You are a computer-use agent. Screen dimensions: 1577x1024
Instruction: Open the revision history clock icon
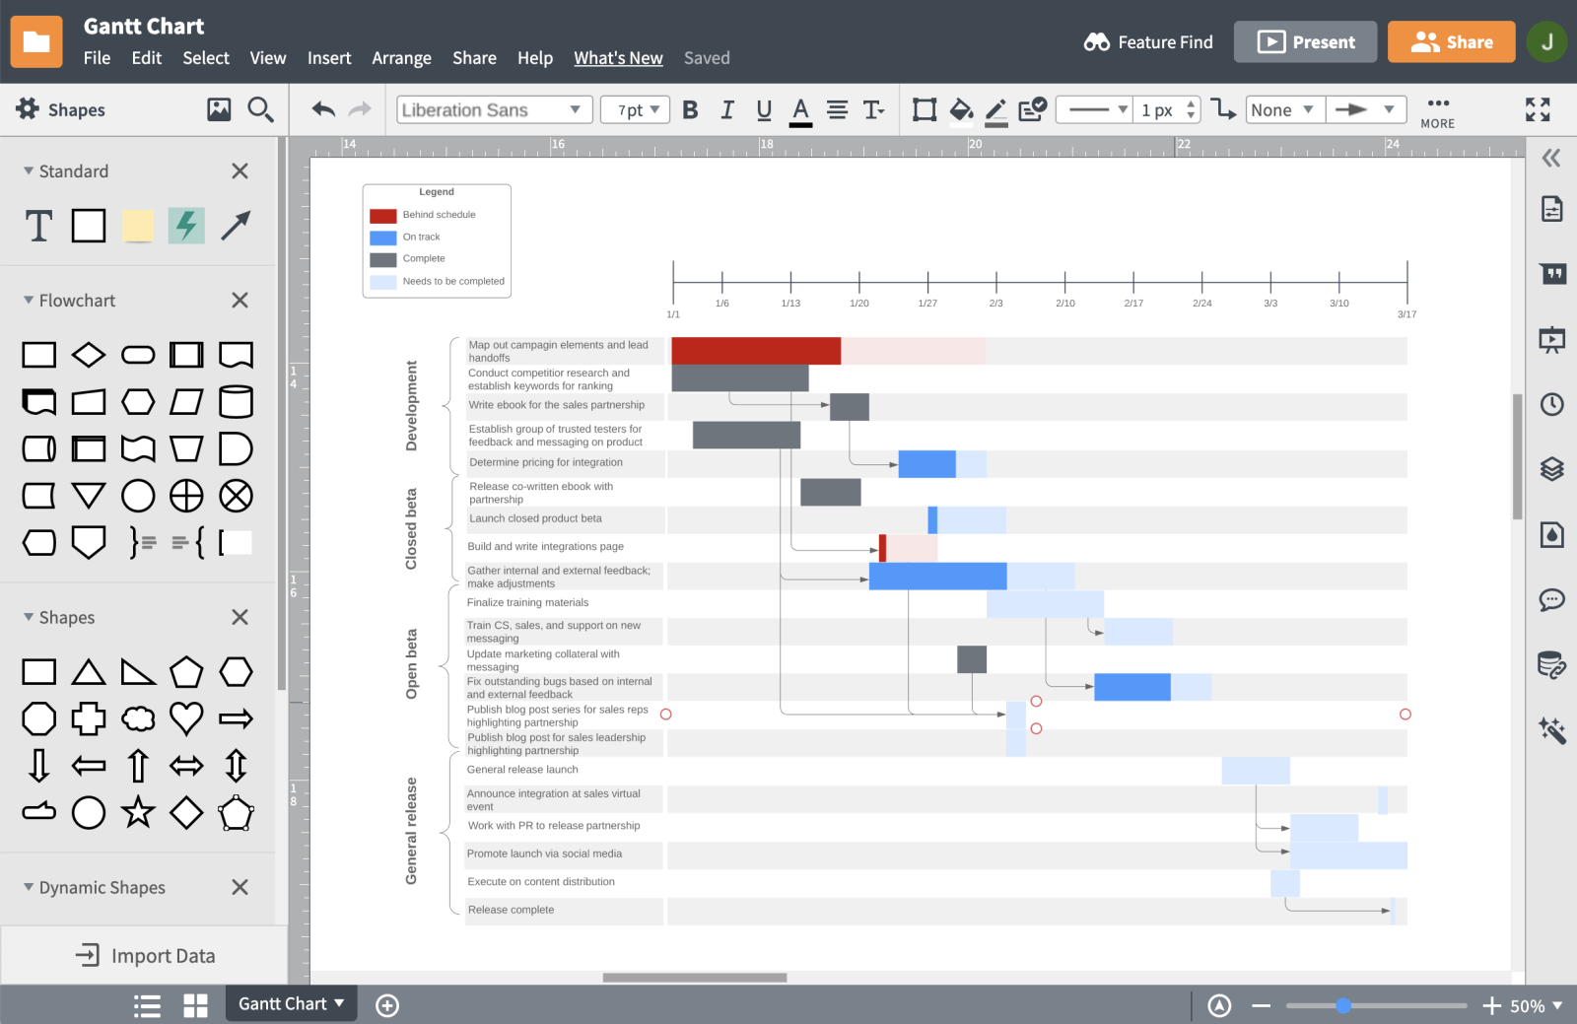coord(1551,404)
